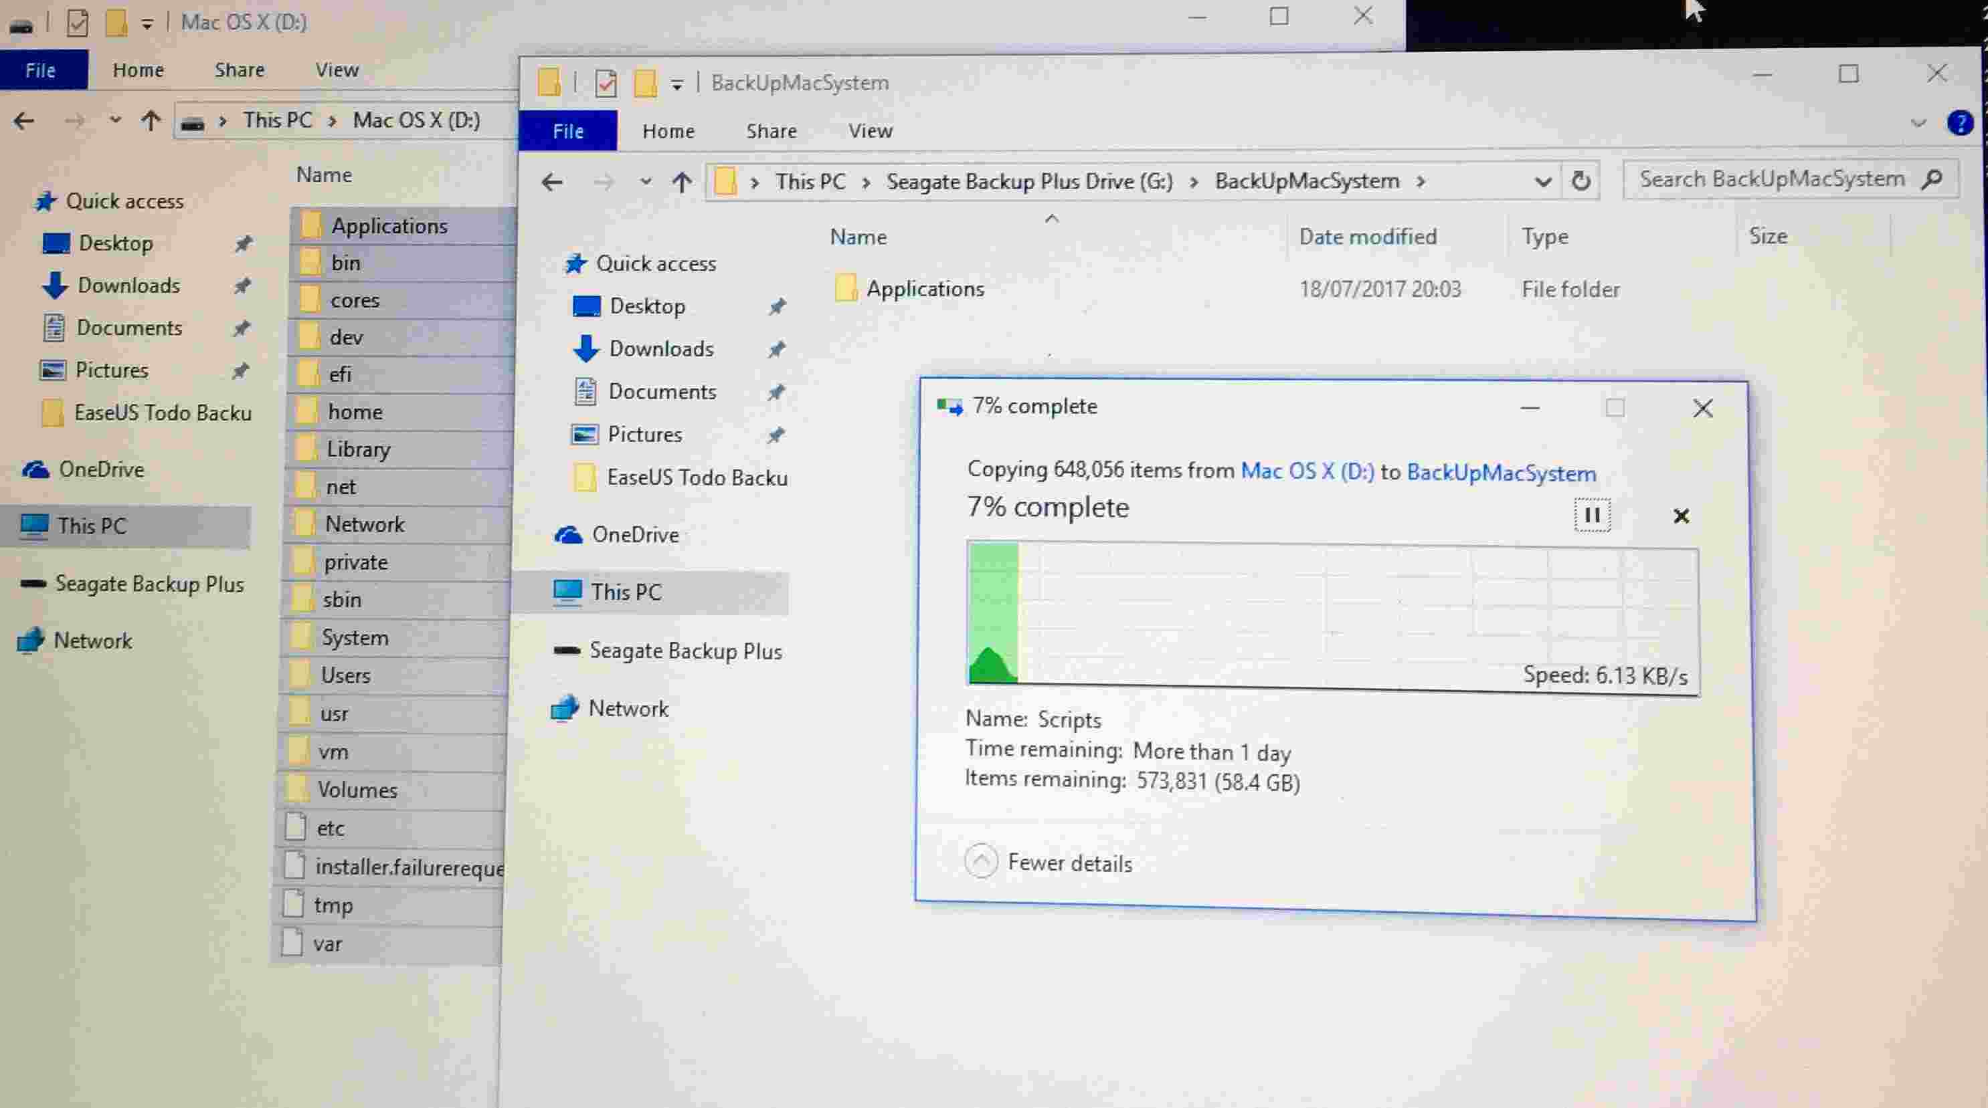Open View tab in BackUpMacSystem window
The height and width of the screenshot is (1108, 1988).
871,131
